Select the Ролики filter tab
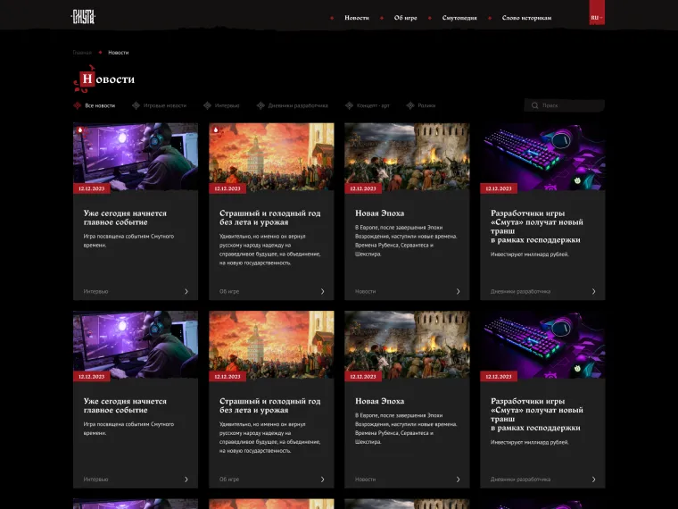Screen dimensions: 678x509 (421, 105)
